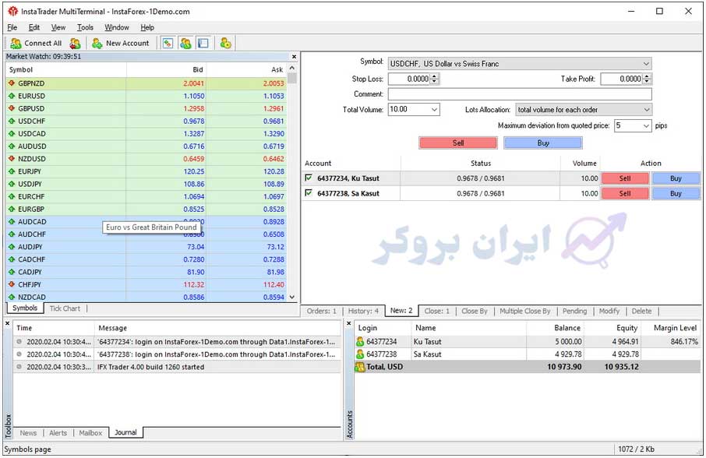Close the Market Watch panel
The image size is (706, 458).
(x=294, y=57)
